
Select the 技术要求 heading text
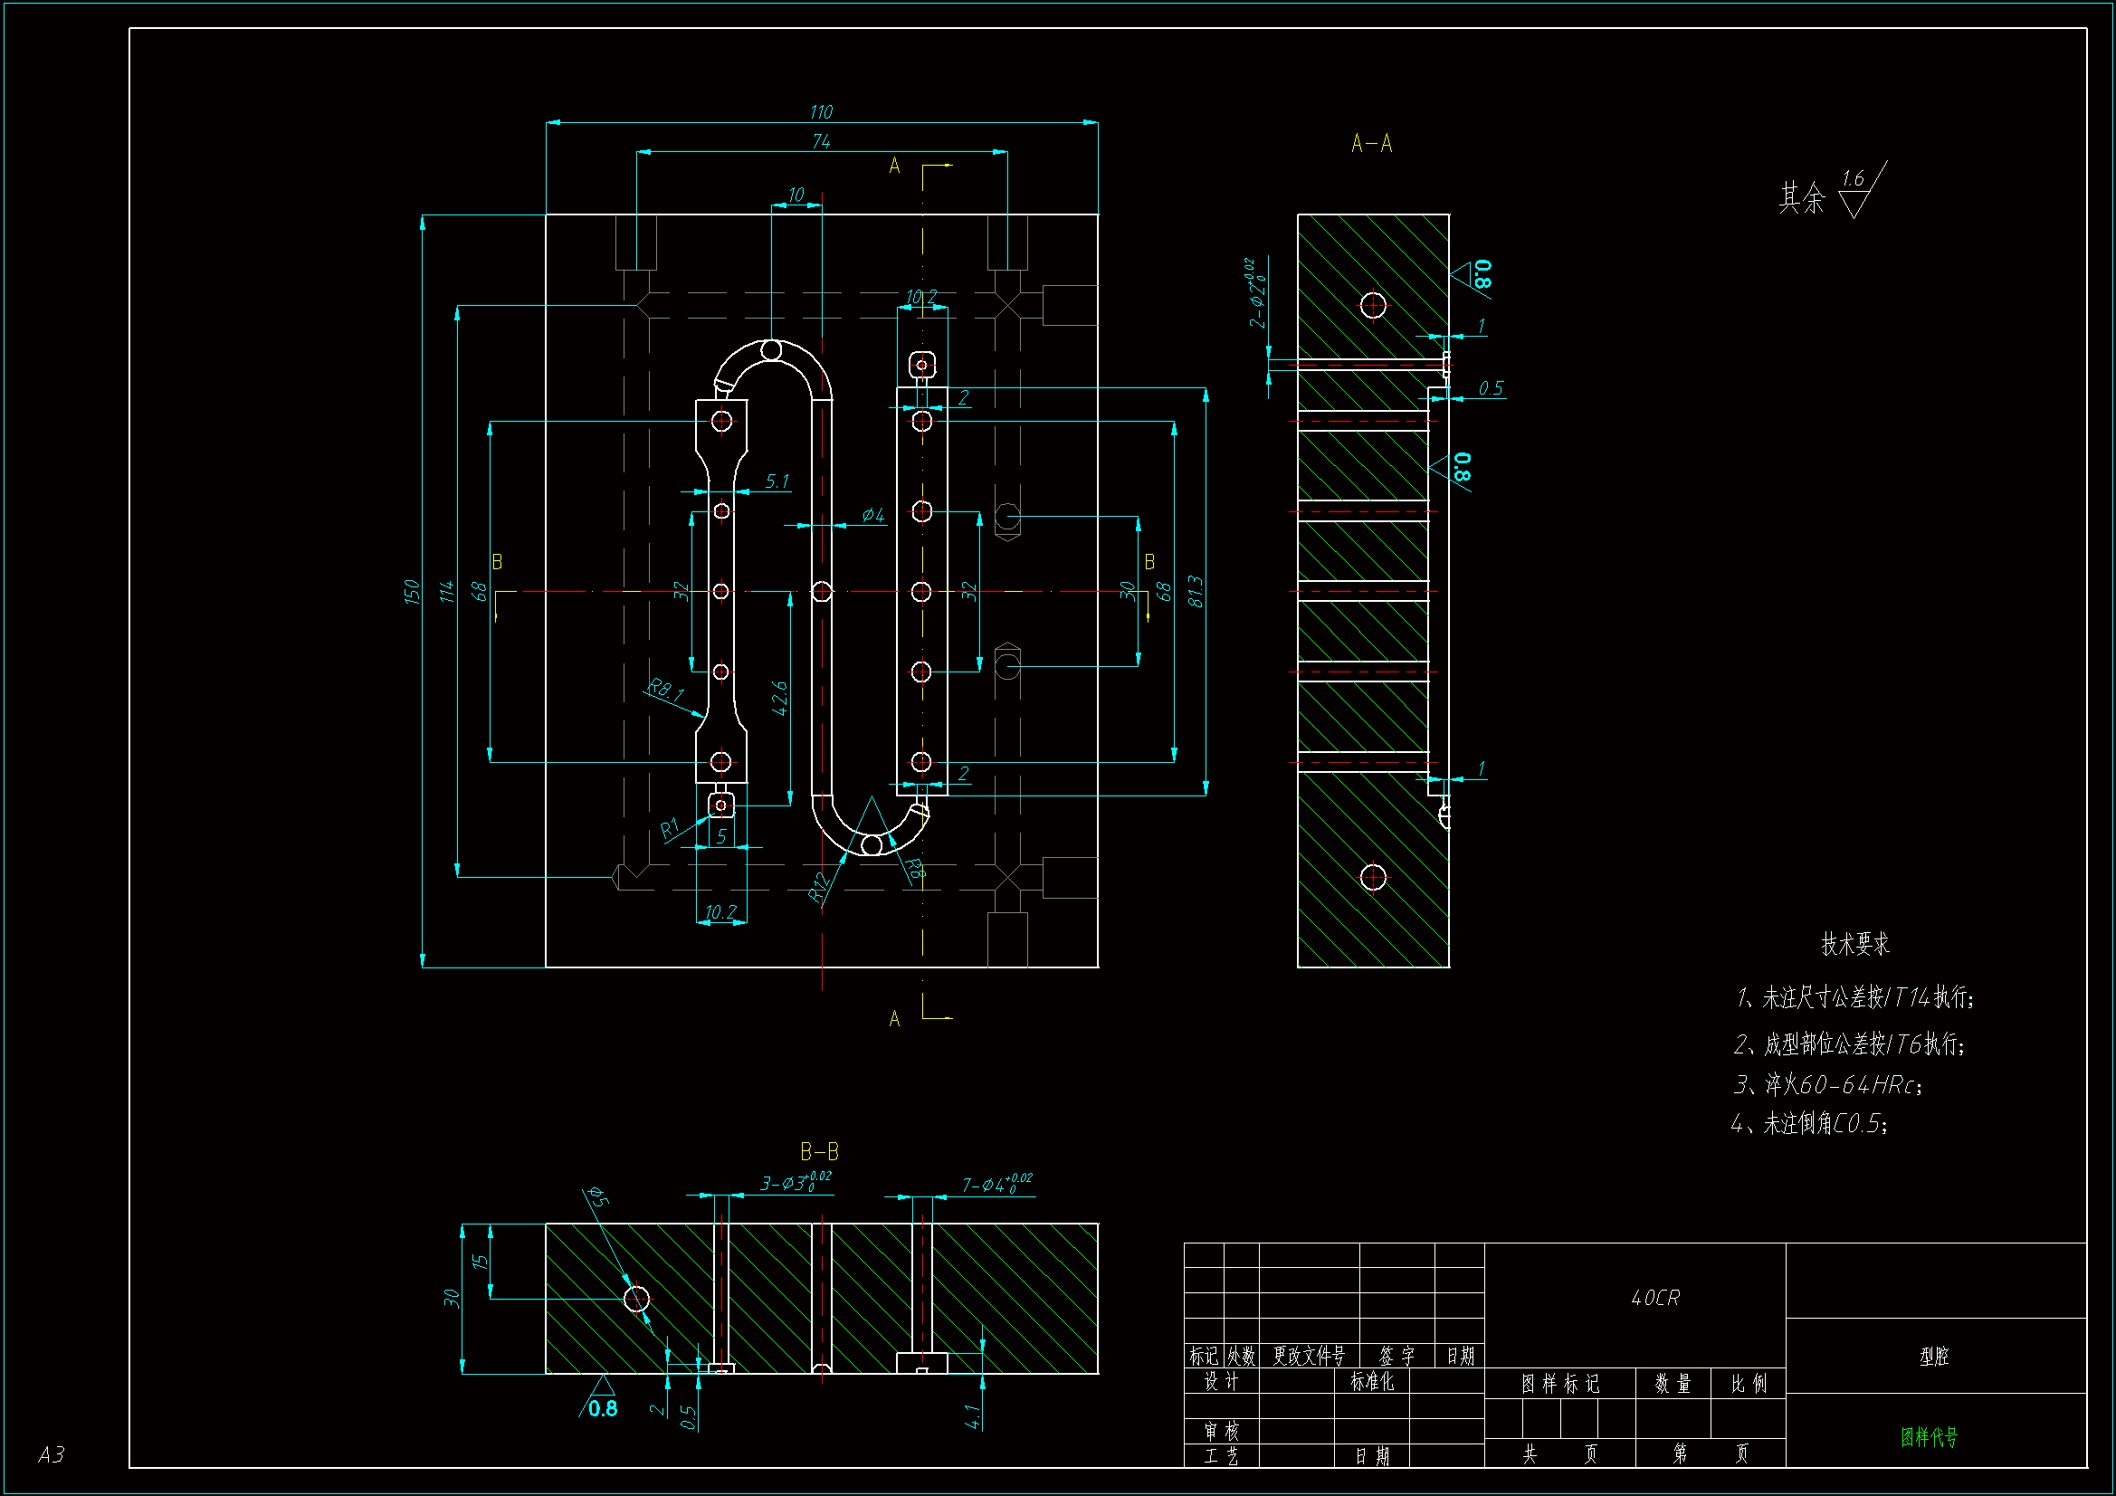(x=1854, y=944)
